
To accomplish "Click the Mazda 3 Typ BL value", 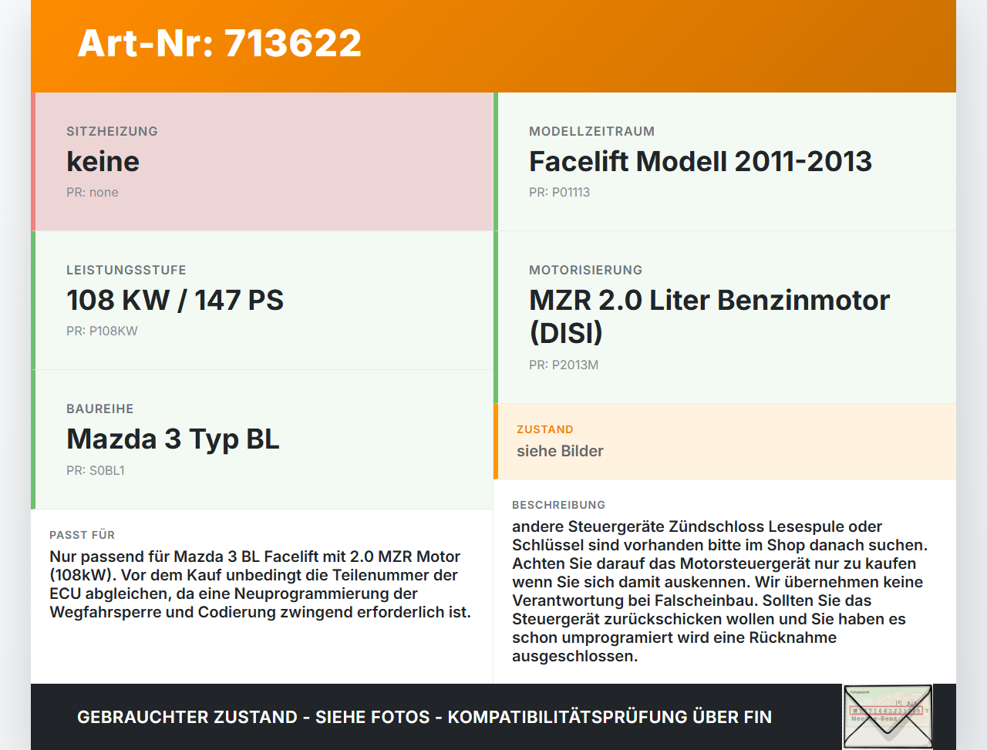I will click(x=173, y=439).
